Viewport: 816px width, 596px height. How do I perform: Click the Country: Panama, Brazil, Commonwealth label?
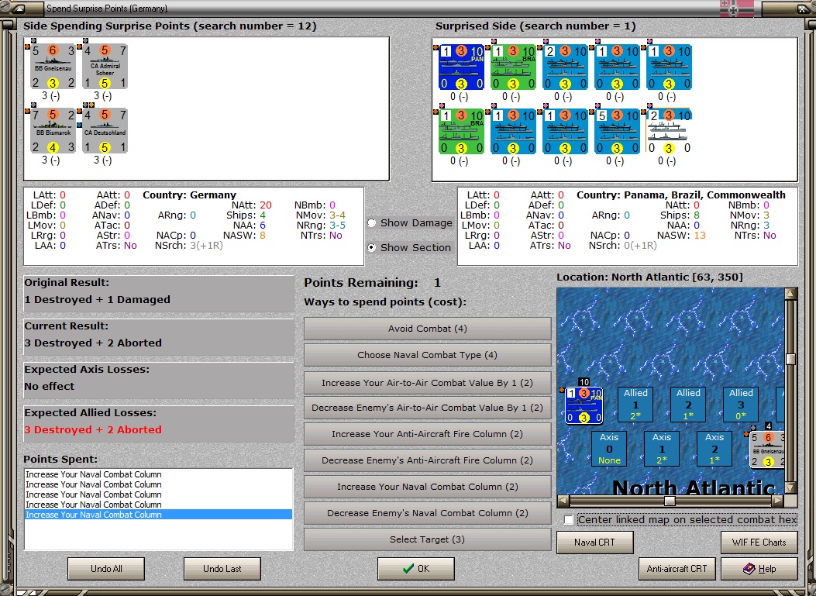point(681,195)
